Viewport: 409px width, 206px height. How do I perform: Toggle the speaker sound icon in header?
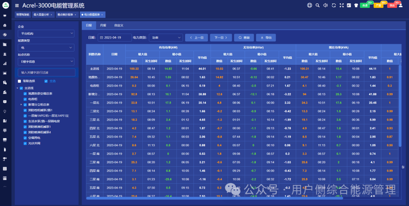(326, 5)
